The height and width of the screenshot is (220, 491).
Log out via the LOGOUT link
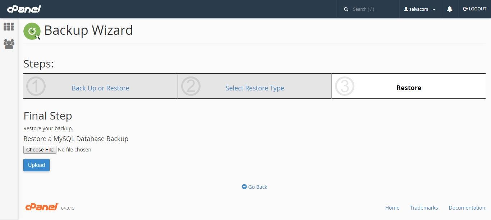(475, 9)
